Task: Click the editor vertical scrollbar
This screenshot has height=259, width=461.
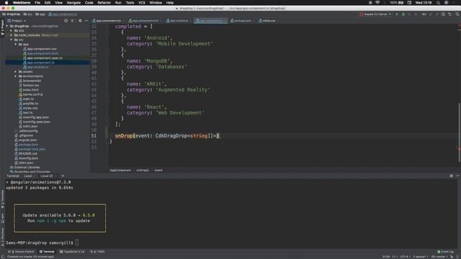Action: (x=459, y=132)
